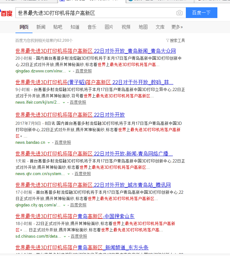The image size is (230, 256).
Task: Expand dropdown arrow beside news.ifeir.com URL
Action: coord(64,103)
